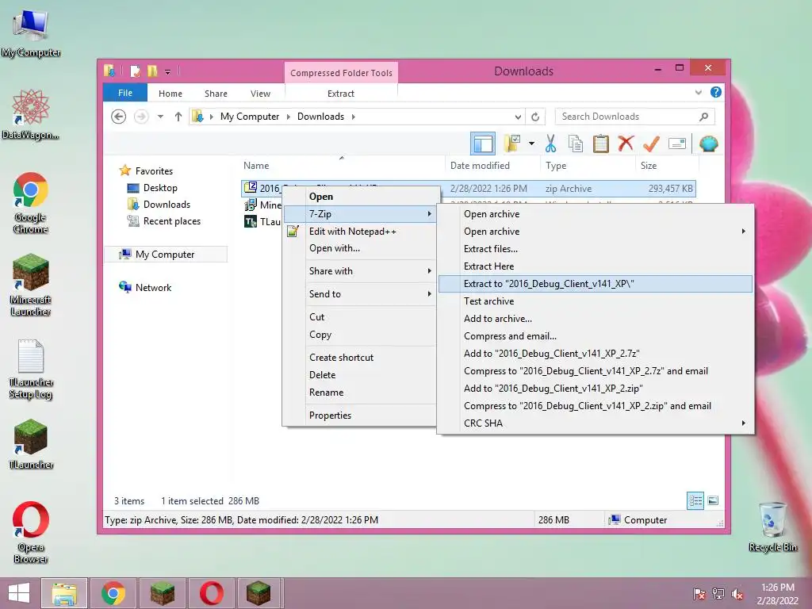The image size is (812, 609).
Task: Switch to the View ribbon tab
Action: 260,94
